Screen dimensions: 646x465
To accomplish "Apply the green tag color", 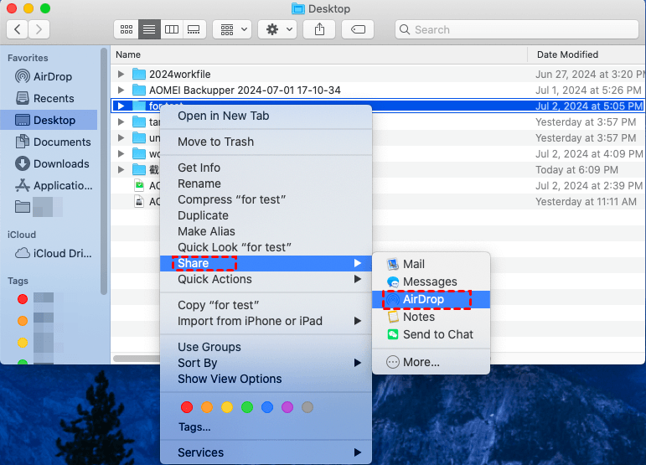I will (247, 407).
